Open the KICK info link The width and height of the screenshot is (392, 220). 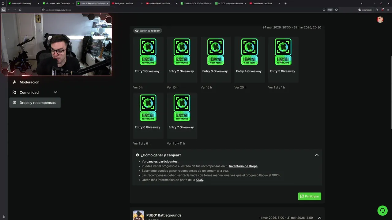point(199,180)
